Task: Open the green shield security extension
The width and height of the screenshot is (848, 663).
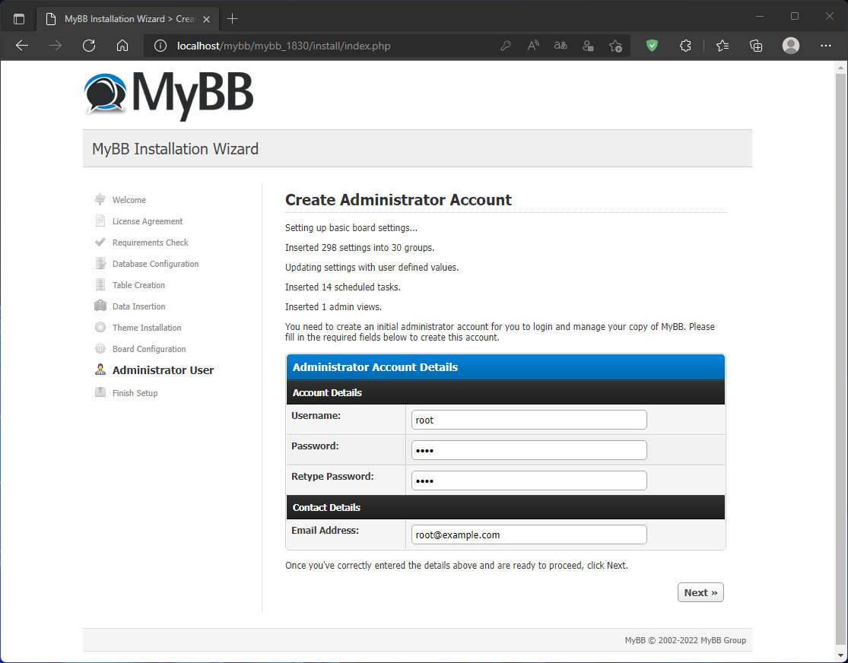Action: click(653, 46)
